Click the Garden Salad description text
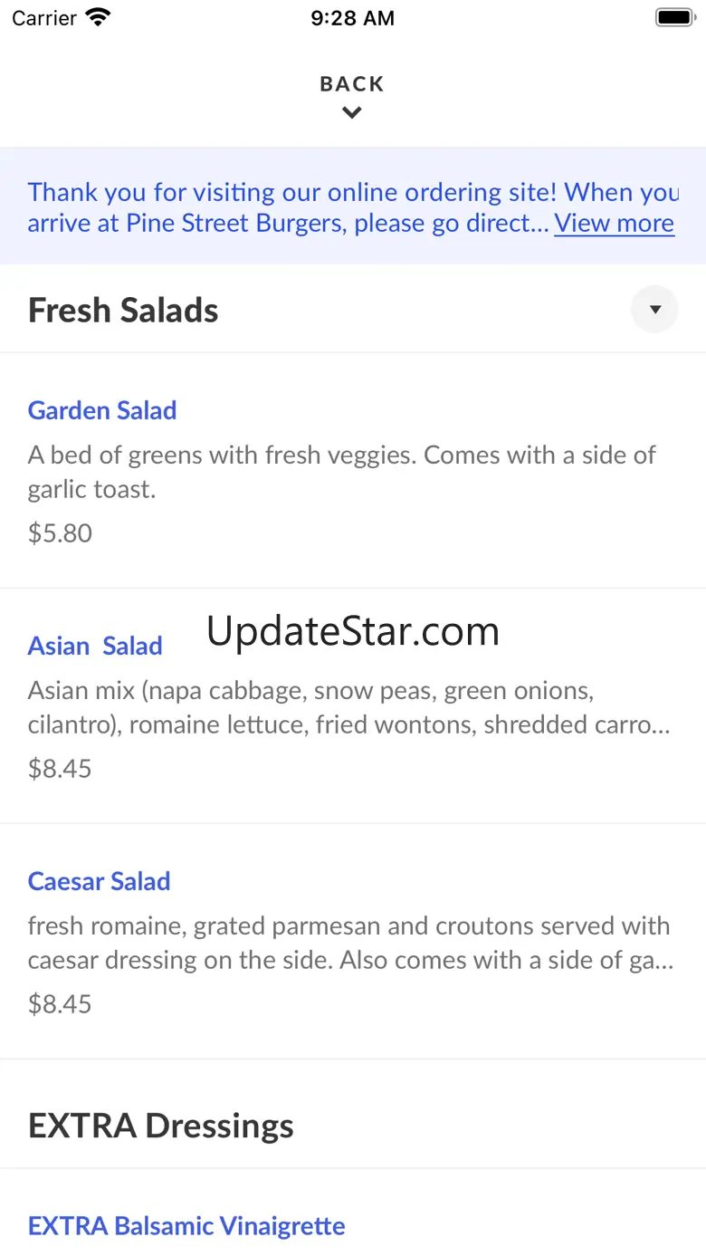 pyautogui.click(x=341, y=472)
